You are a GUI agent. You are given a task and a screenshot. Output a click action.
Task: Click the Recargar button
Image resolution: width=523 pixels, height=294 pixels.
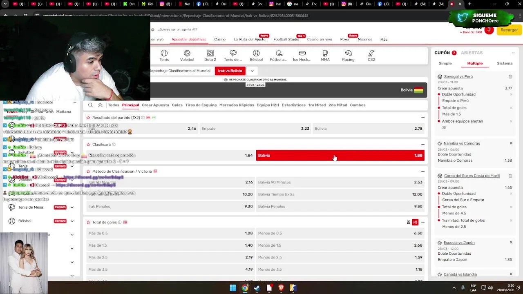click(x=509, y=30)
